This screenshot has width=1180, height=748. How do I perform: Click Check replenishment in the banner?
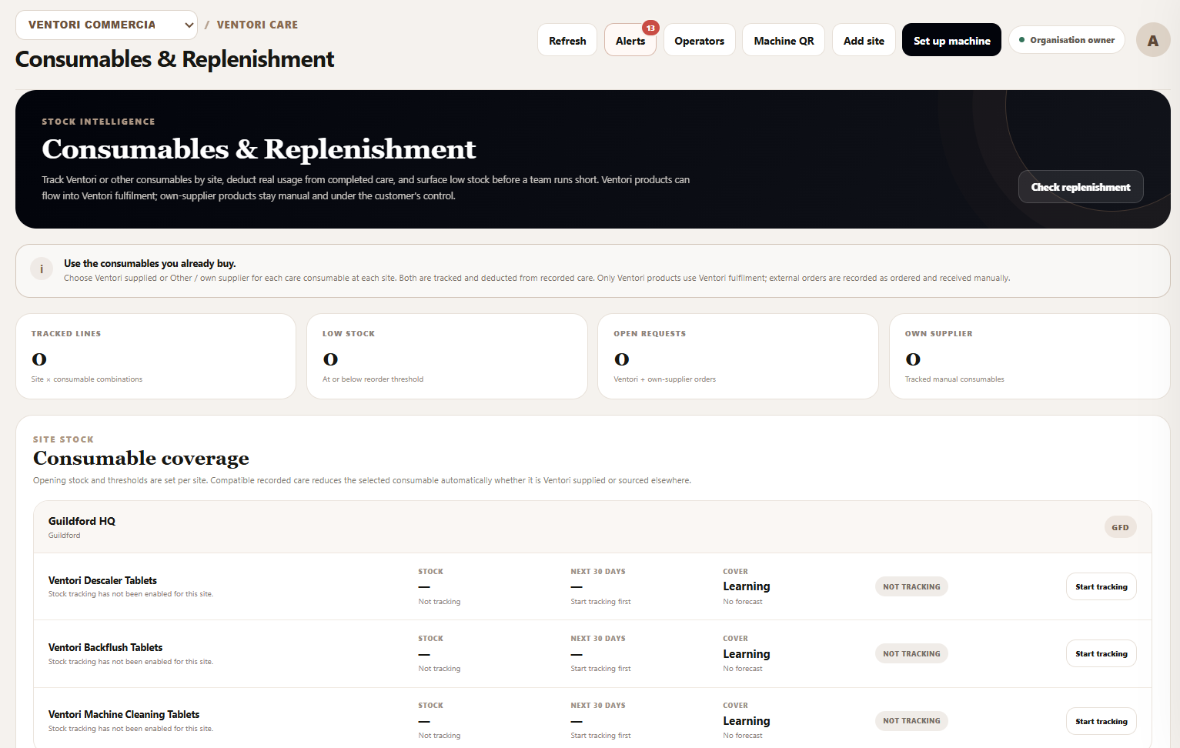coord(1081,187)
